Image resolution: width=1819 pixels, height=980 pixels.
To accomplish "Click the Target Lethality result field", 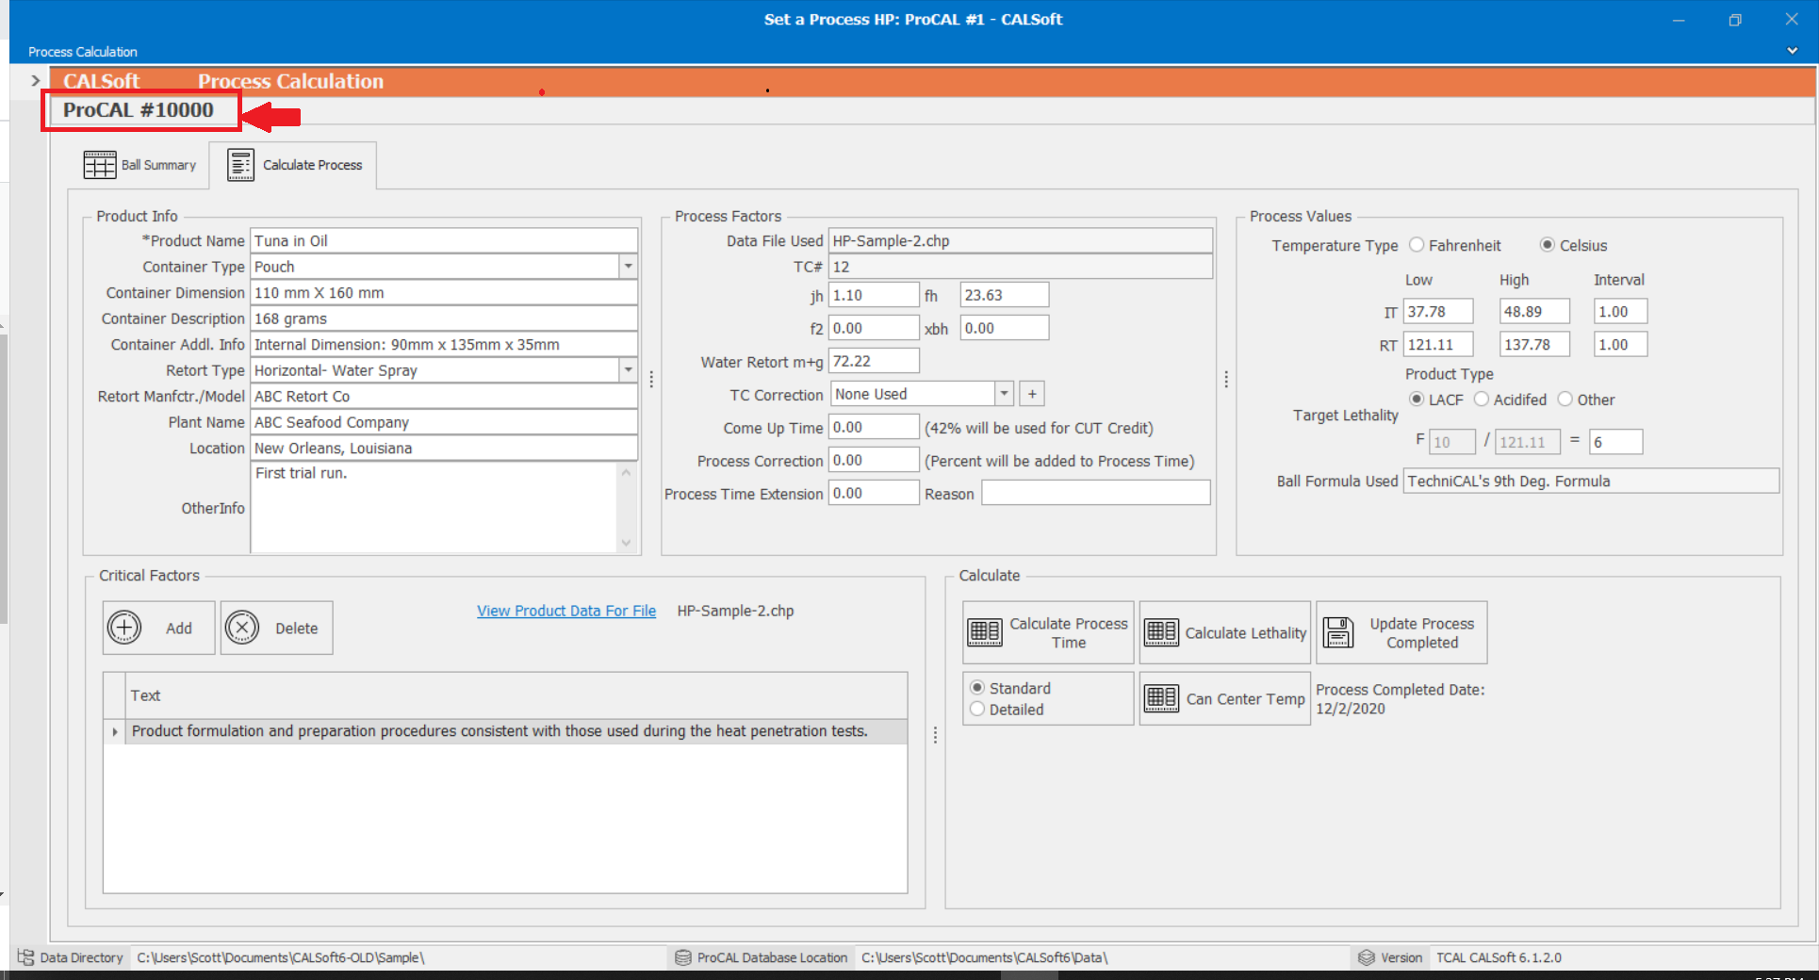I will (1616, 442).
